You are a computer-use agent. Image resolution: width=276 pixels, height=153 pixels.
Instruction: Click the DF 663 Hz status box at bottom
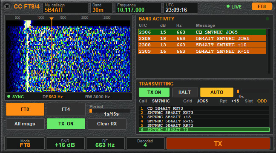105,144
